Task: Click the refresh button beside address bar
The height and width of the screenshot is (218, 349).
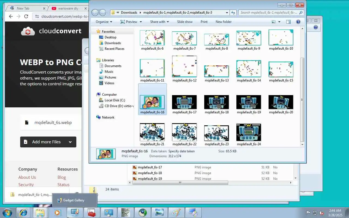Action: pos(233,13)
